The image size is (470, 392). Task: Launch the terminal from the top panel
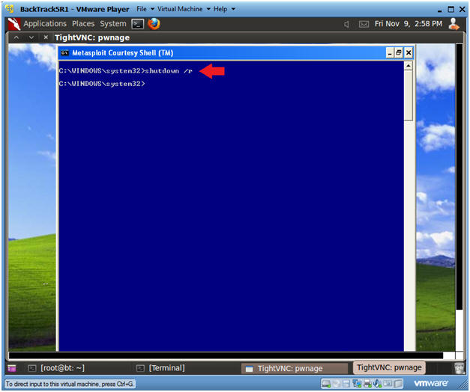pyautogui.click(x=138, y=24)
